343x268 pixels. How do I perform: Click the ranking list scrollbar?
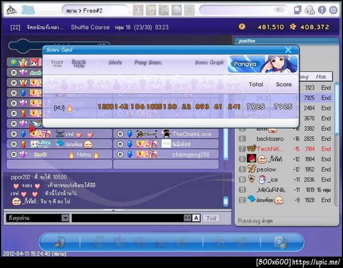point(337,109)
